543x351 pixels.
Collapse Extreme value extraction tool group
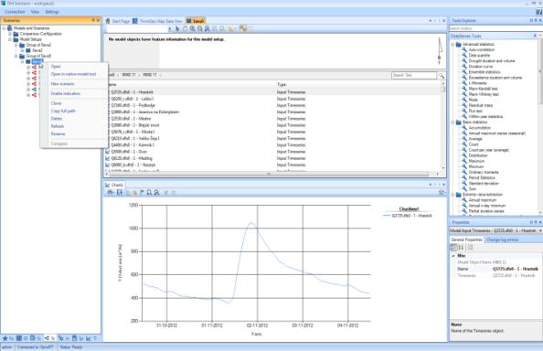(452, 195)
